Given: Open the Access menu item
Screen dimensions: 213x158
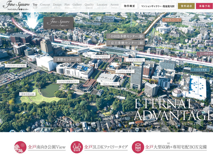Looking at the screenshot, I should (x=114, y=6).
